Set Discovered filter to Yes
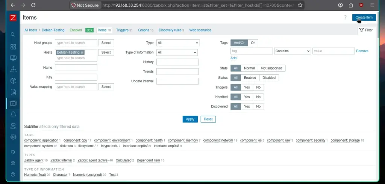385x184 pixels. click(247, 107)
